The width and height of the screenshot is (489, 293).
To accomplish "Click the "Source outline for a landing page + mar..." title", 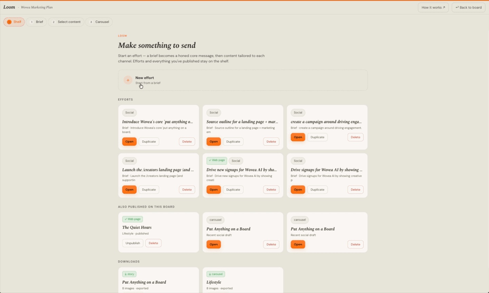I will pyautogui.click(x=242, y=122).
